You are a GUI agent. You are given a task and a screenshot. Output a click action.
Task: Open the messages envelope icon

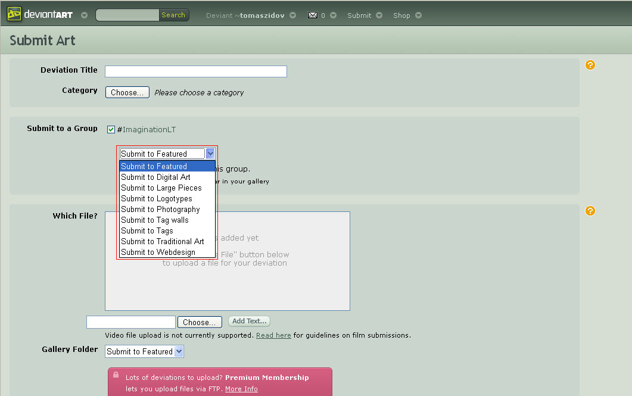click(x=313, y=15)
